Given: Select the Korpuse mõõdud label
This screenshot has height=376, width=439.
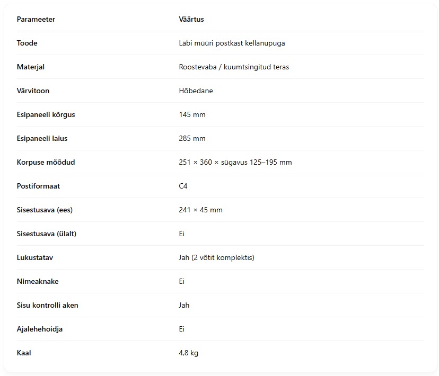Looking at the screenshot, I should point(46,162).
